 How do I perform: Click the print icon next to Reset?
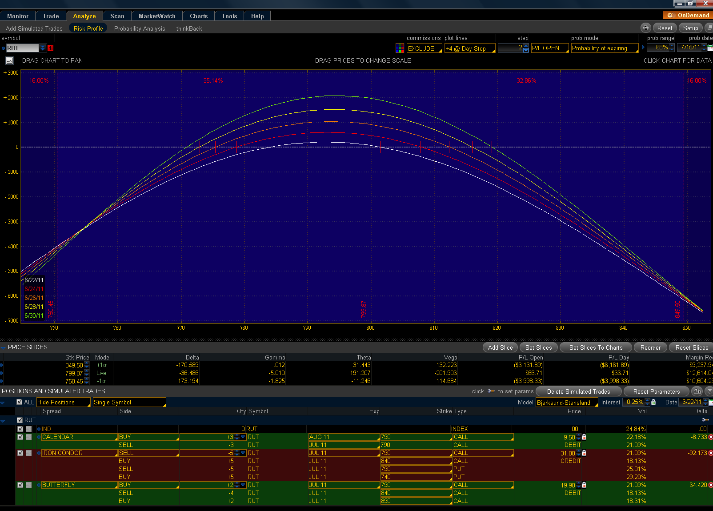point(646,28)
